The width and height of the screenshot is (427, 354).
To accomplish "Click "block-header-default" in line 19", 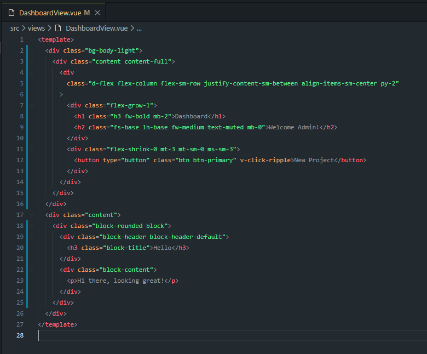I will point(186,237).
